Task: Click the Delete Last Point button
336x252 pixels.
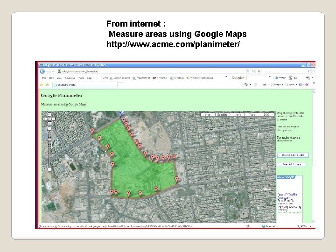Action: click(x=293, y=155)
